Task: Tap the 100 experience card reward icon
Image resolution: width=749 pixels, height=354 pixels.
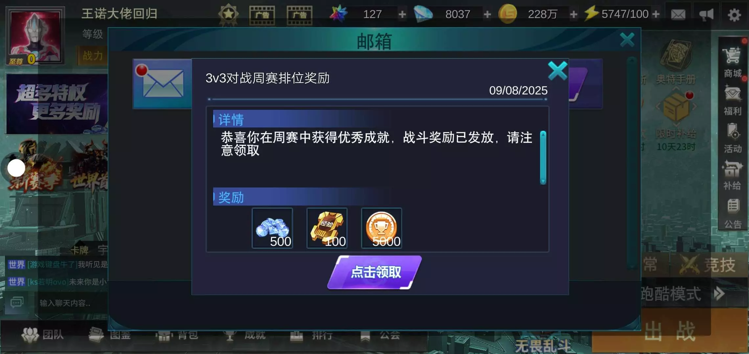Action: (x=327, y=228)
